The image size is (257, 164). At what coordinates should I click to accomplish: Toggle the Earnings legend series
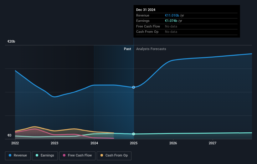(x=45, y=156)
